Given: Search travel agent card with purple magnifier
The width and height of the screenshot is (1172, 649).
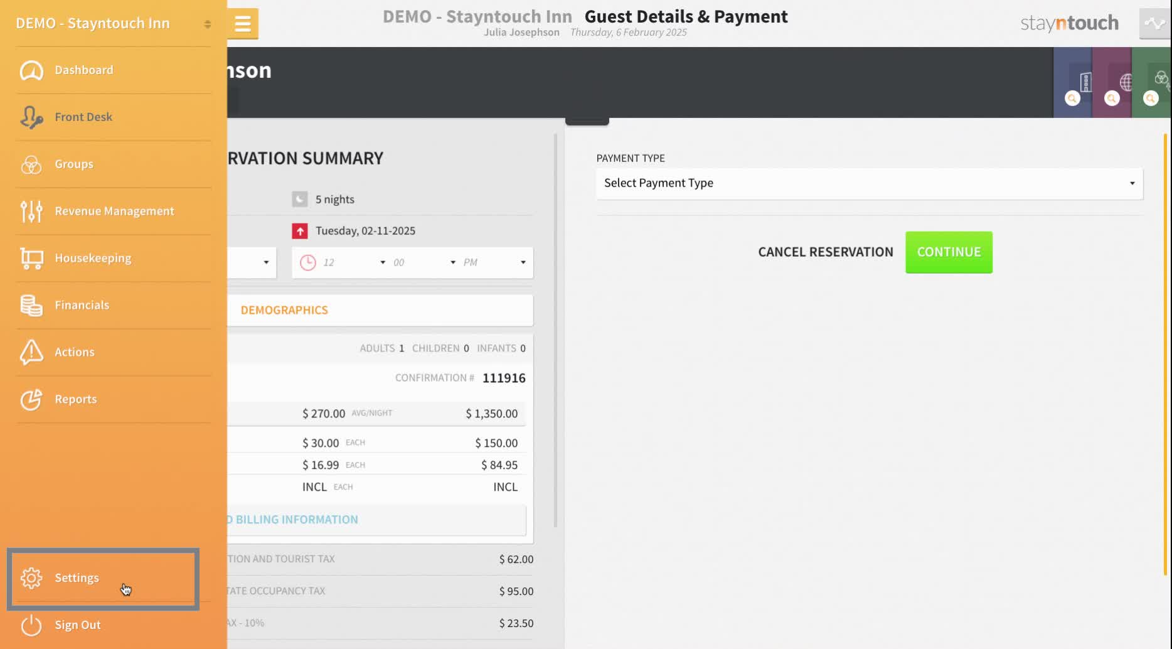Looking at the screenshot, I should [x=1112, y=99].
